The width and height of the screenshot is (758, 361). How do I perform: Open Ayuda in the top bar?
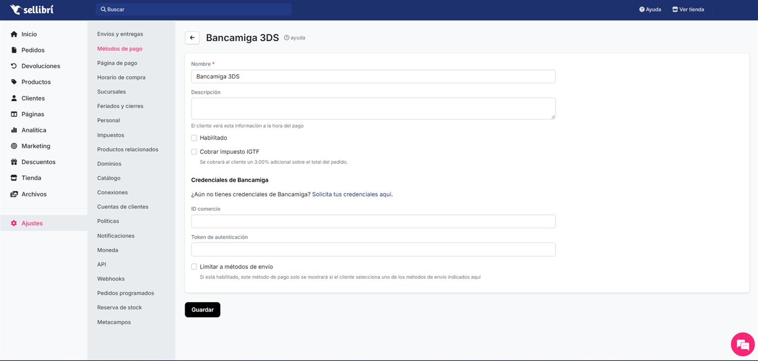[650, 9]
